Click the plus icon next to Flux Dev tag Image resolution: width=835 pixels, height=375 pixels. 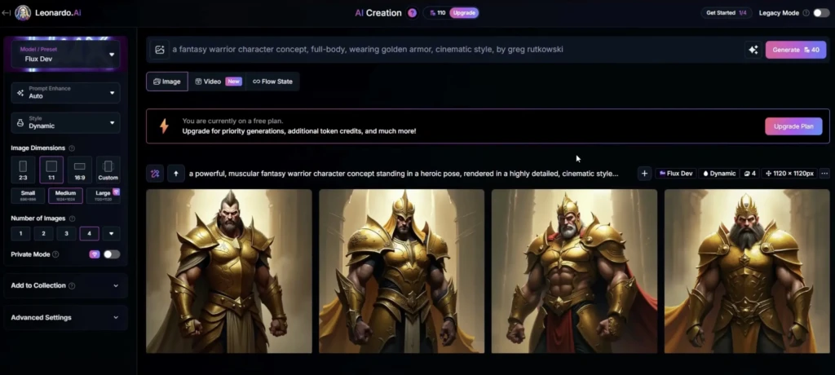644,173
